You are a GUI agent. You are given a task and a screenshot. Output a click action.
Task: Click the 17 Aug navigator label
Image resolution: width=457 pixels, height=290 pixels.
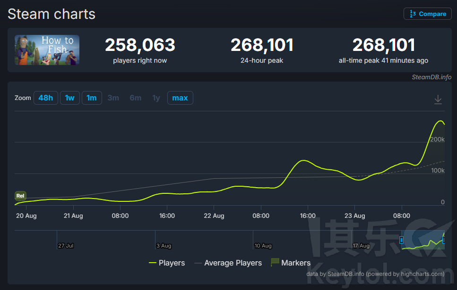[361, 246]
